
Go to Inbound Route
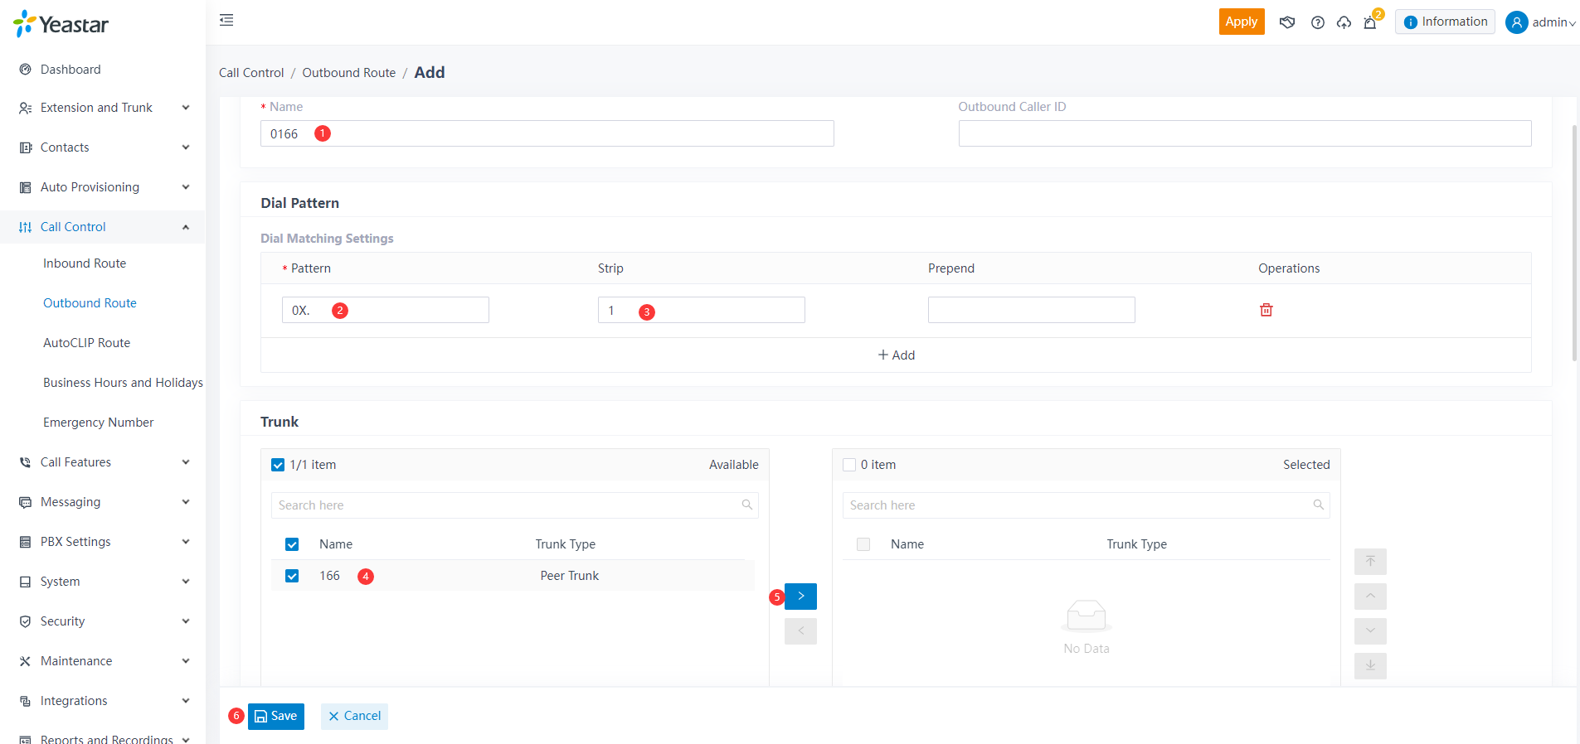tap(85, 263)
